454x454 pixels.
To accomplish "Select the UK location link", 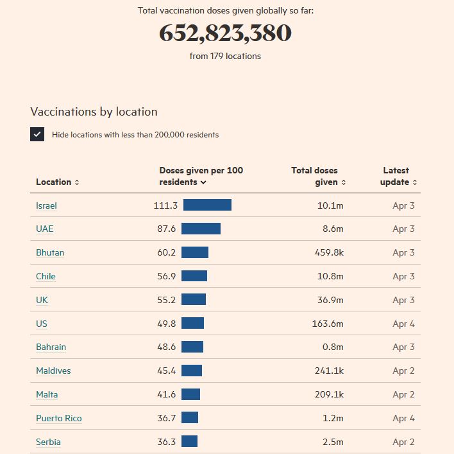I will [42, 300].
